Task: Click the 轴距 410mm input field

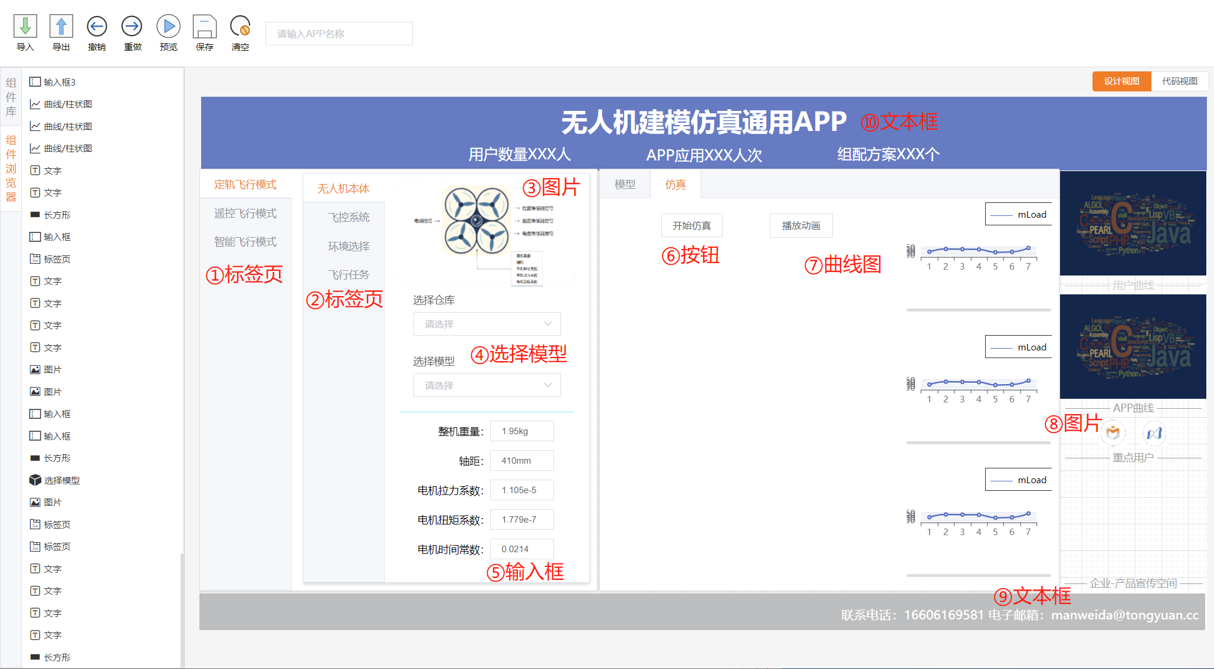Action: [521, 461]
